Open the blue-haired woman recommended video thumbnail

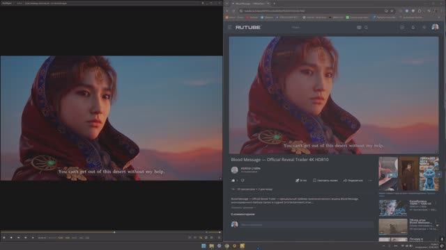pyautogui.click(x=393, y=208)
